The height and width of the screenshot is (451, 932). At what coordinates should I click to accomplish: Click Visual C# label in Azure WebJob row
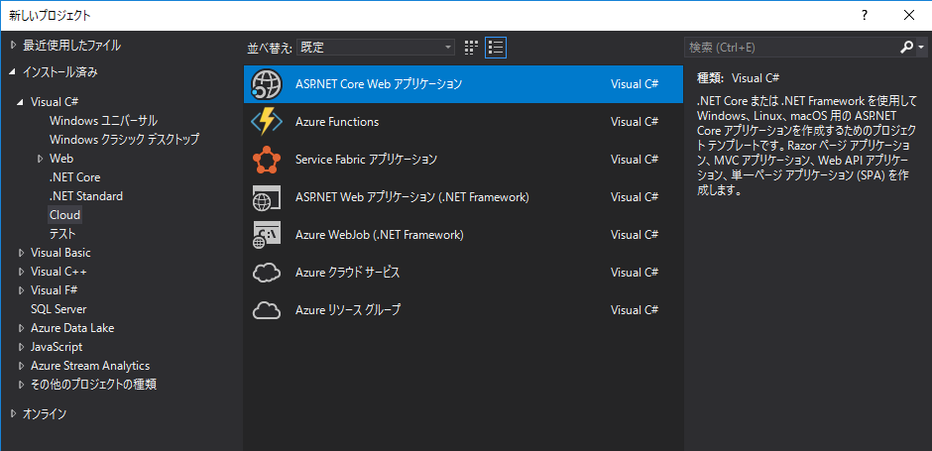pyautogui.click(x=635, y=235)
